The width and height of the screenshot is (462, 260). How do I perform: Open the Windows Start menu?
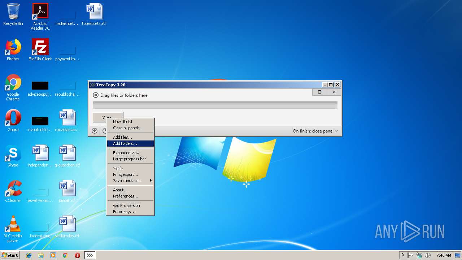10,255
